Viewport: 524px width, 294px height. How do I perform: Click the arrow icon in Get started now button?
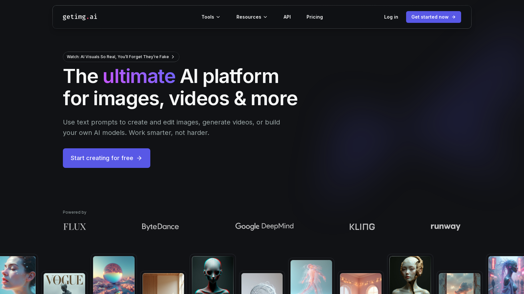pyautogui.click(x=454, y=17)
